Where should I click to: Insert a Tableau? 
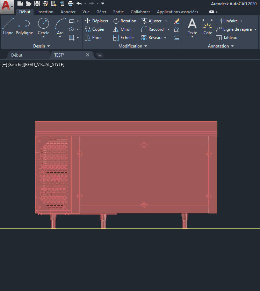[x=226, y=38]
